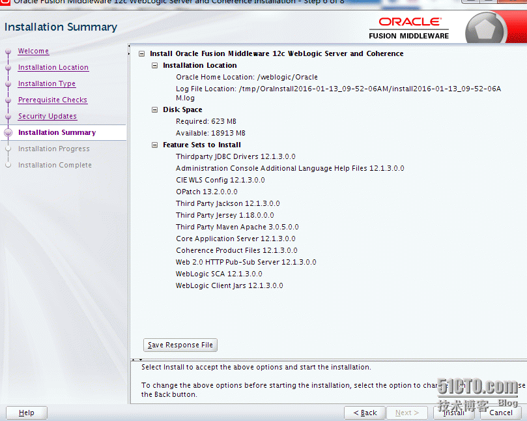Click the message text about selecting Install
Image resolution: width=527 pixels, height=421 pixels.
[x=256, y=367]
